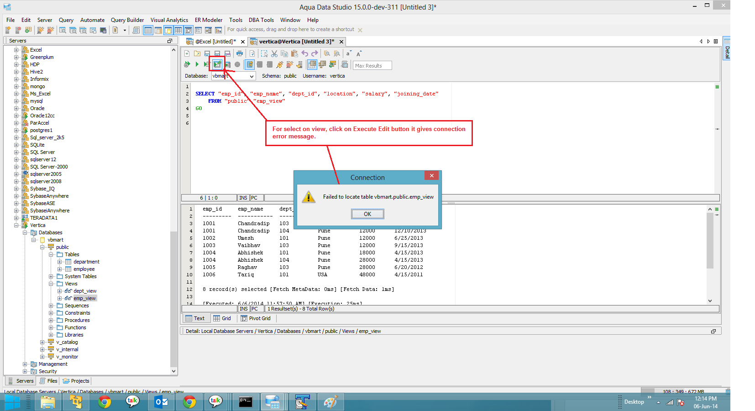Toggle the INS indicator in the results status bar
The height and width of the screenshot is (411, 755).
[244, 309]
